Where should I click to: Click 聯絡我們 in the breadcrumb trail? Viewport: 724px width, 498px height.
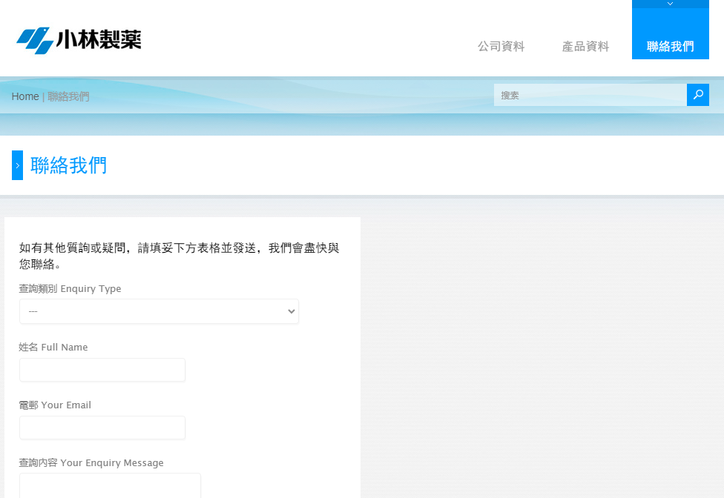point(68,96)
